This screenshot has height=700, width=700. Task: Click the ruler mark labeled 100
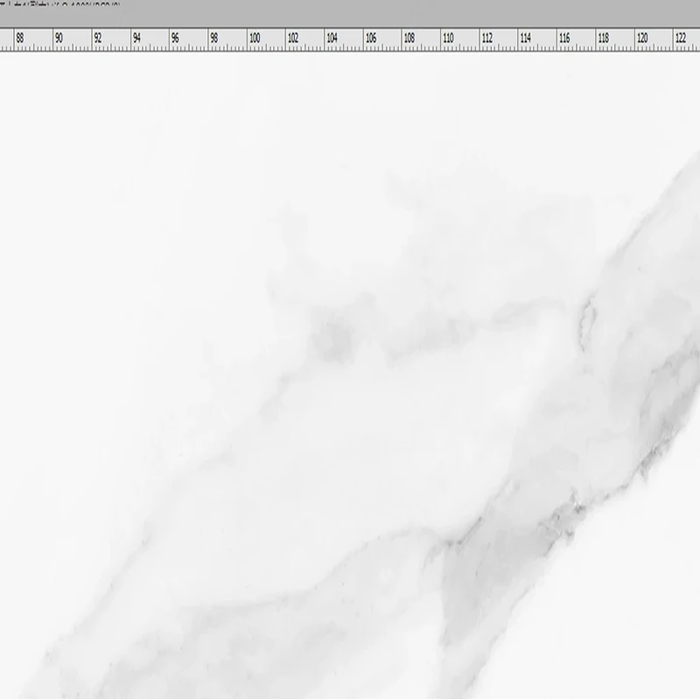(255, 38)
